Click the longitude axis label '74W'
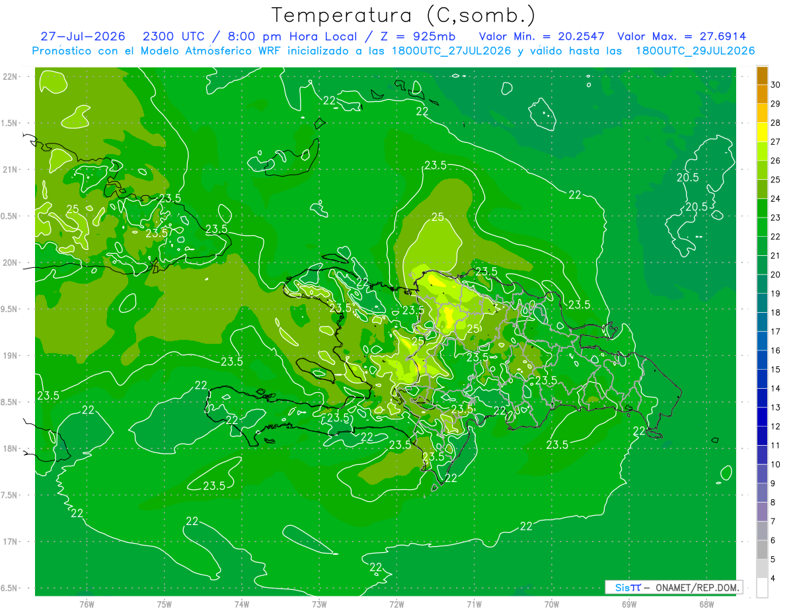Image resolution: width=793 pixels, height=613 pixels. [242, 604]
